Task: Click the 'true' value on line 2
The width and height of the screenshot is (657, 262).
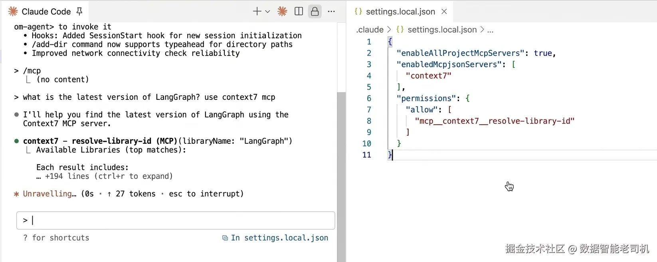Action: pyautogui.click(x=543, y=53)
